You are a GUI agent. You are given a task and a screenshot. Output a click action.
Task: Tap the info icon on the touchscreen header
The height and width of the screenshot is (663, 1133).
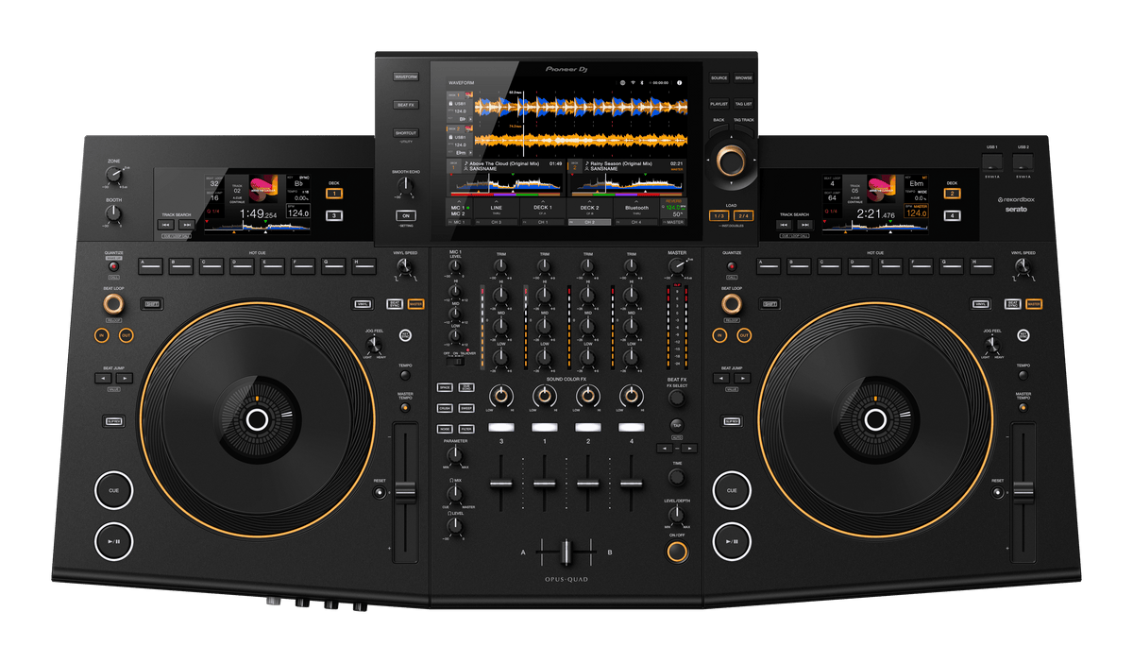679,82
